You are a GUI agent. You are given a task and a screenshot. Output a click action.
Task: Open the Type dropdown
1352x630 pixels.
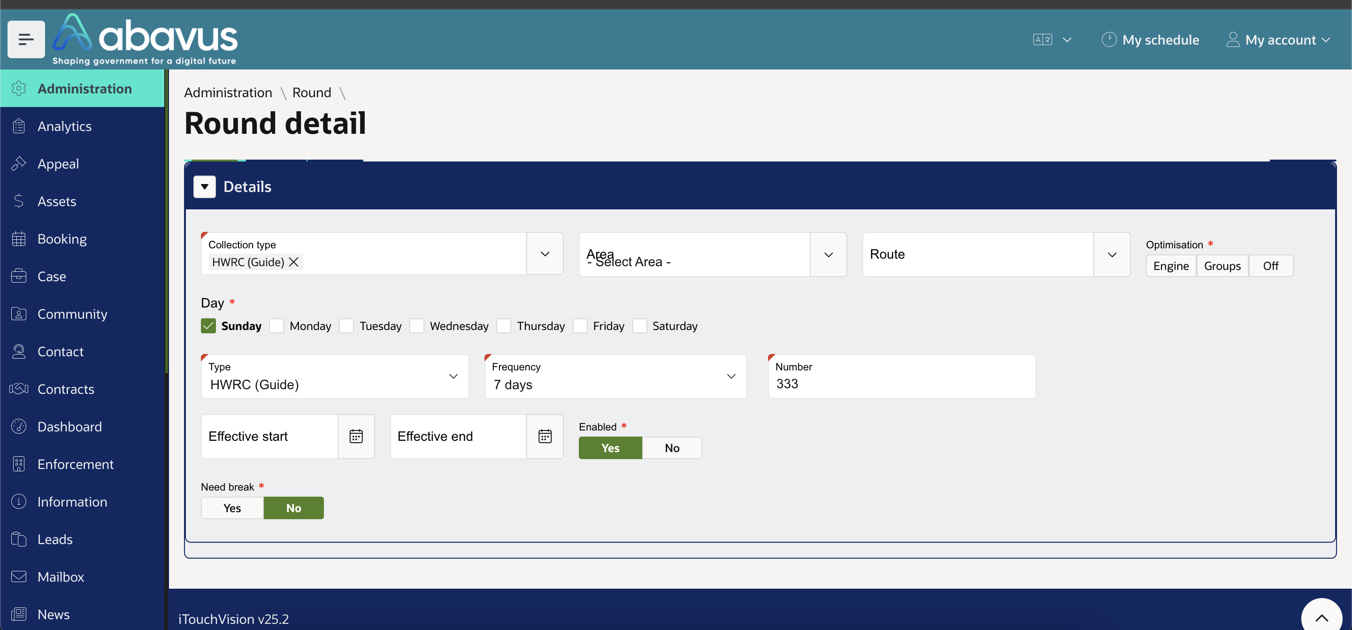(x=335, y=376)
